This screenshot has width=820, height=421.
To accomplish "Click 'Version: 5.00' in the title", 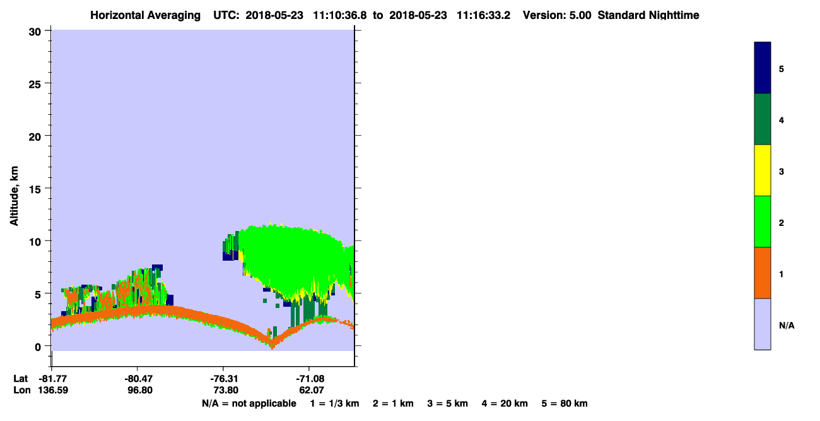I will (x=557, y=15).
